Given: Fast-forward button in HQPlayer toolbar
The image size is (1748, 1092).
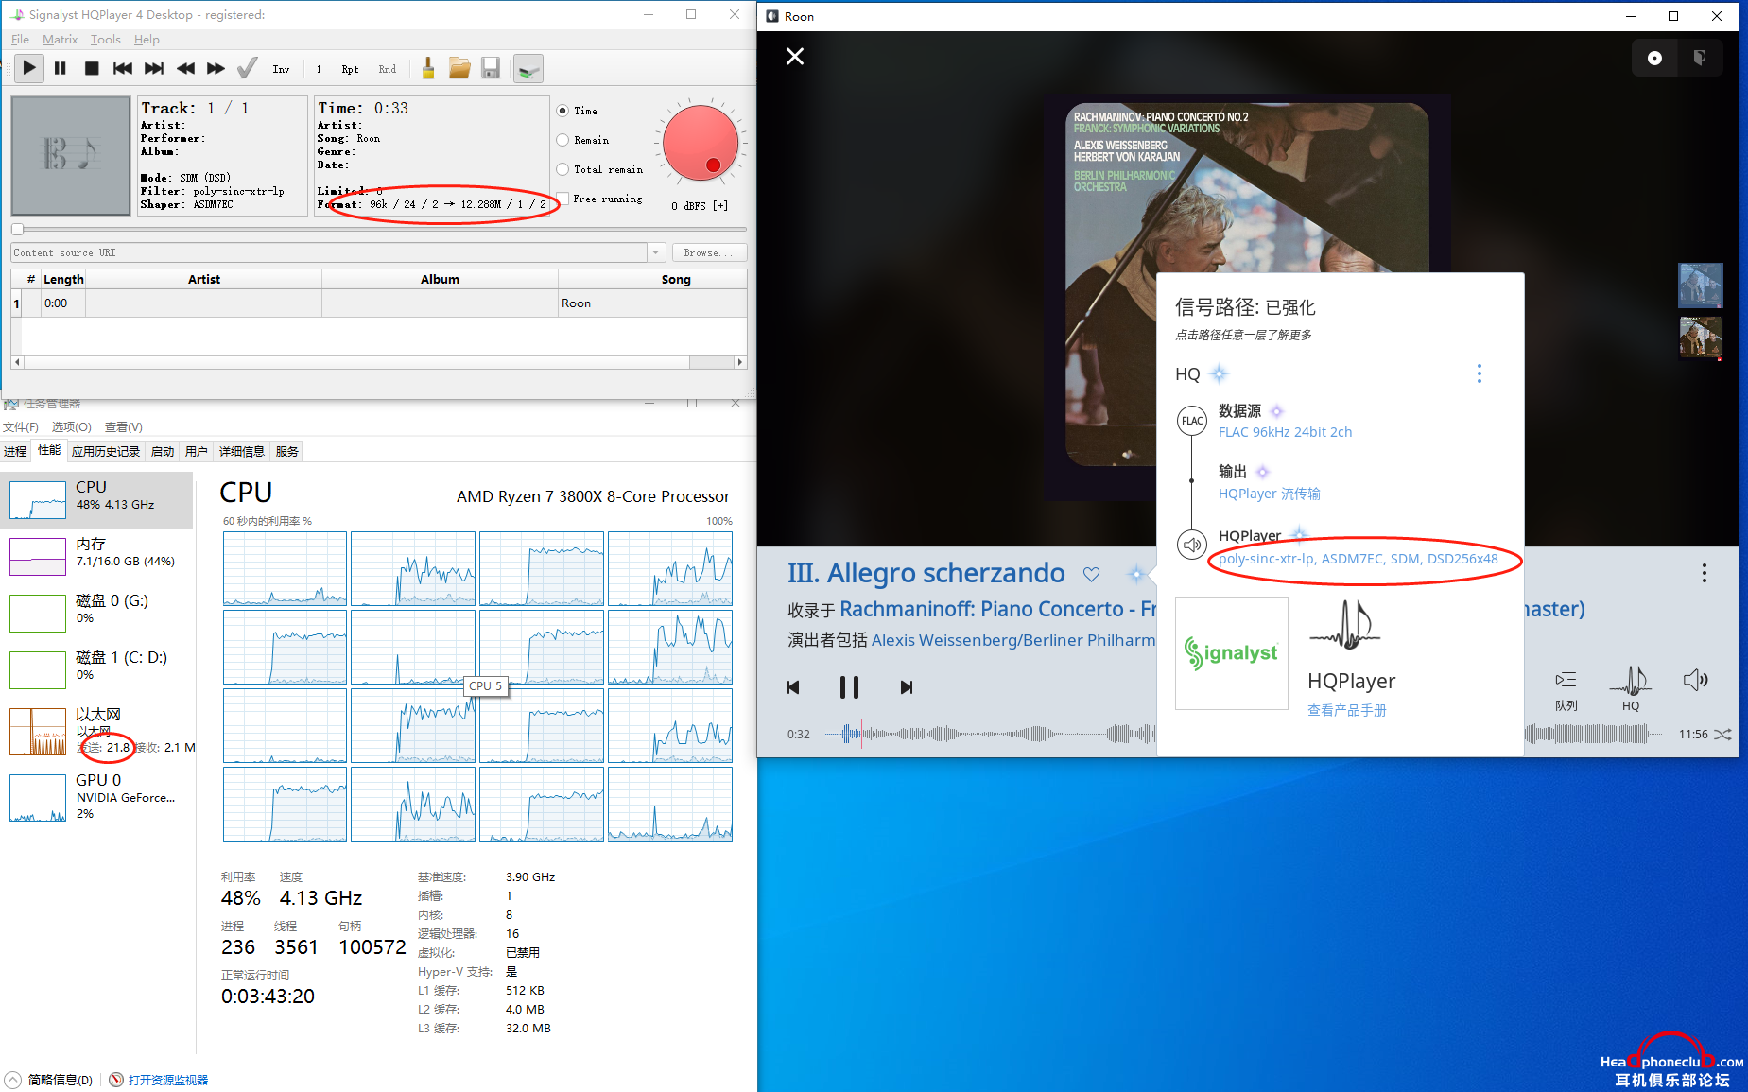Looking at the screenshot, I should 216,68.
